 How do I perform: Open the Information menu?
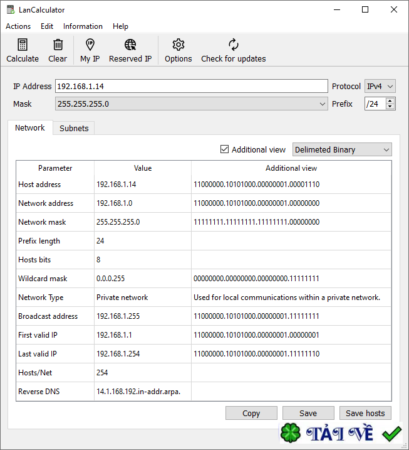pyautogui.click(x=83, y=26)
